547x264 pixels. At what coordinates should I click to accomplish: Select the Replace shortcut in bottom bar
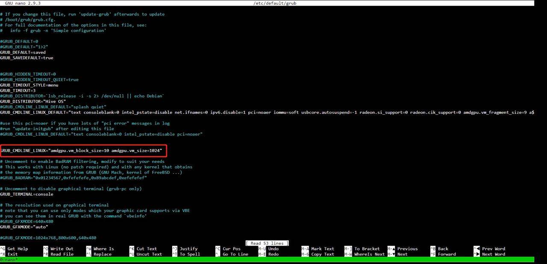(102, 254)
